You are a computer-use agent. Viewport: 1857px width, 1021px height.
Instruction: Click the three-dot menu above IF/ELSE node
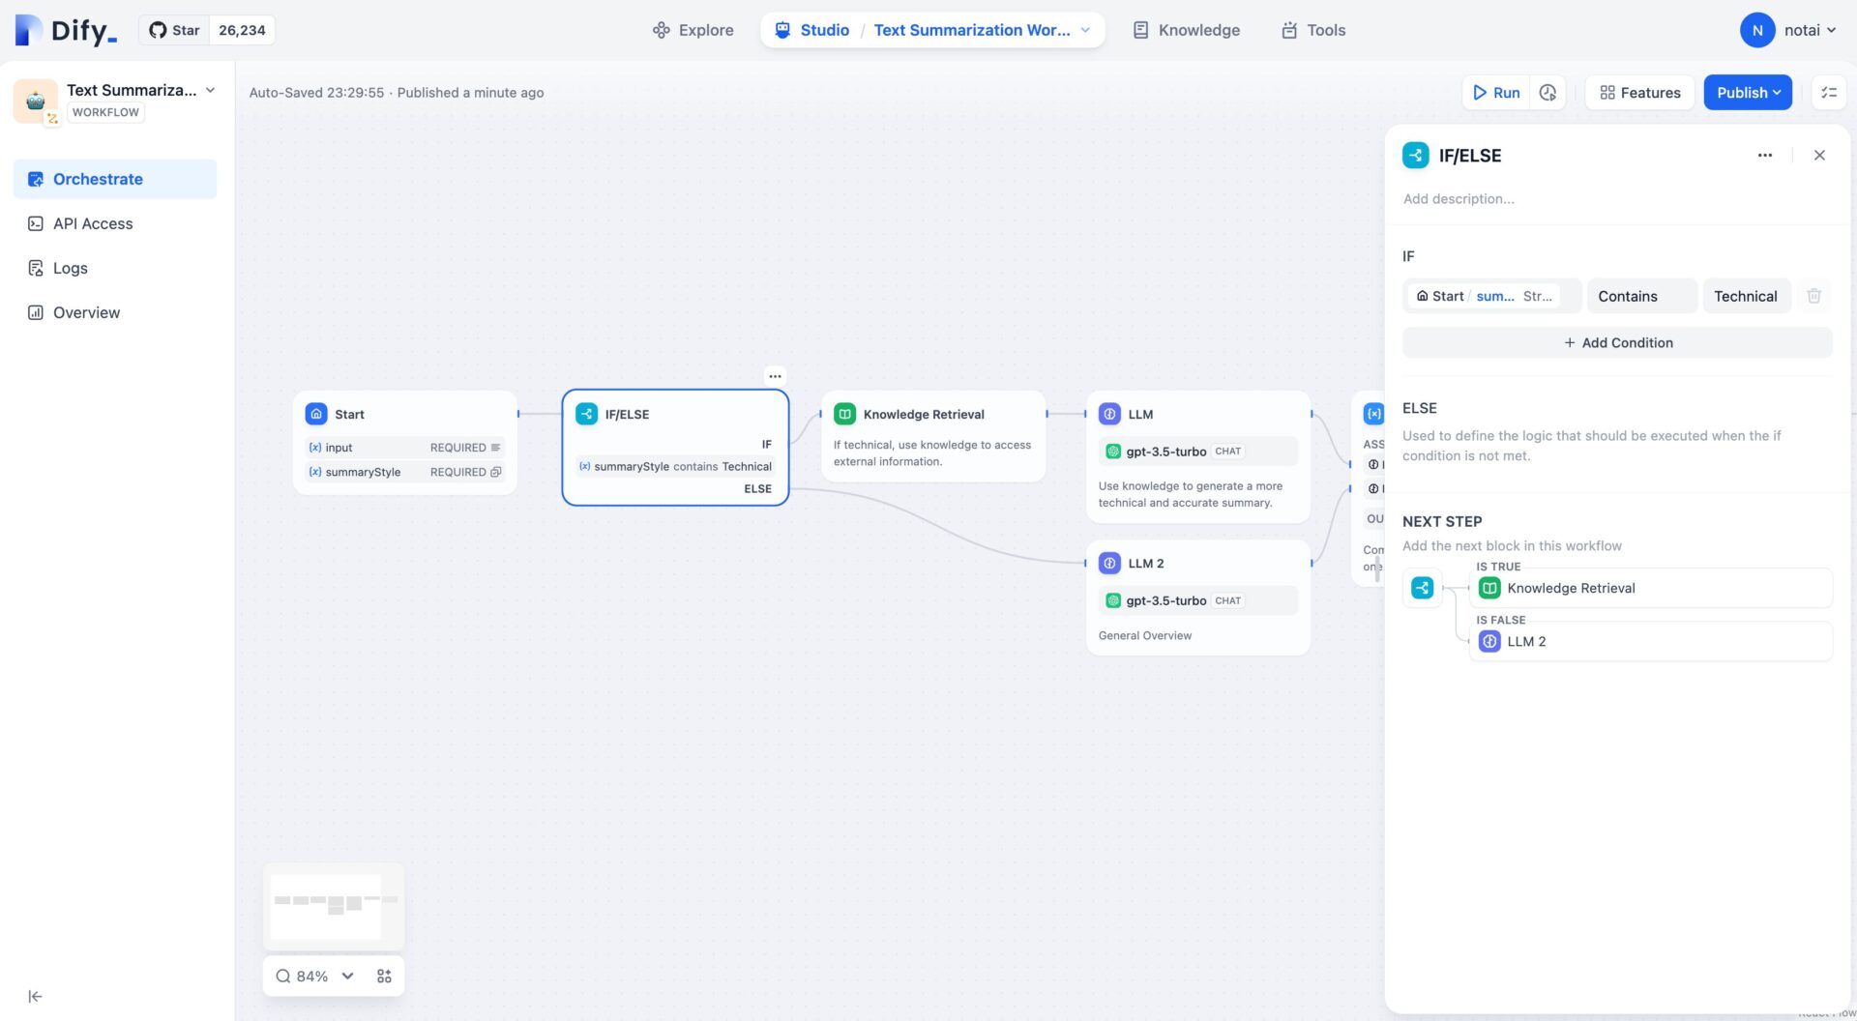775,376
